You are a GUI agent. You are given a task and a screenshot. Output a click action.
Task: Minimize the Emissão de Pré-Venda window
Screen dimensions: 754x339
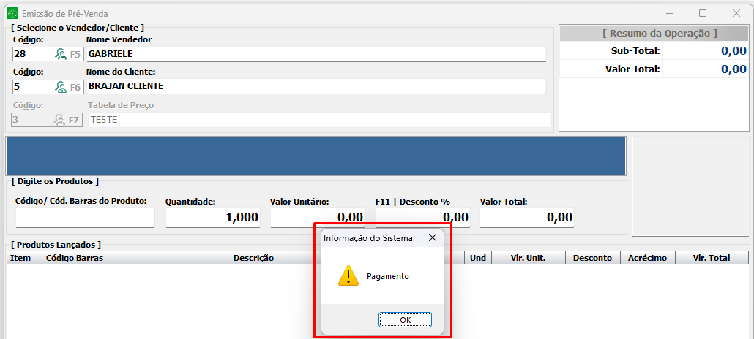pos(669,13)
